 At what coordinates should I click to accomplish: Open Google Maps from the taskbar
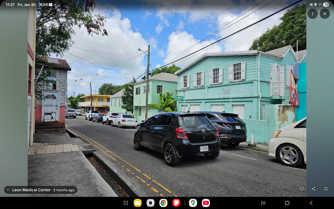tap(193, 203)
